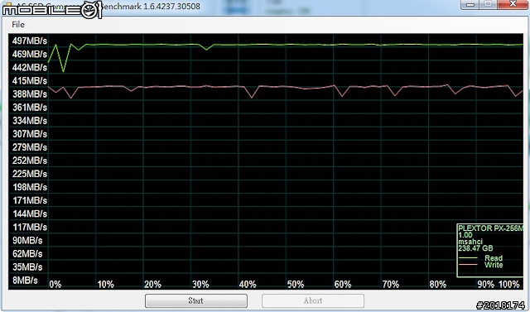Click the 144MB/s axis label
Image resolution: width=530 pixels, height=312 pixels.
click(30, 214)
